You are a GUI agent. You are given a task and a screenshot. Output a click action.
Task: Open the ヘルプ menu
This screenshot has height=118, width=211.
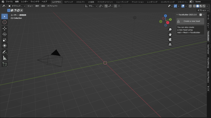44,2
